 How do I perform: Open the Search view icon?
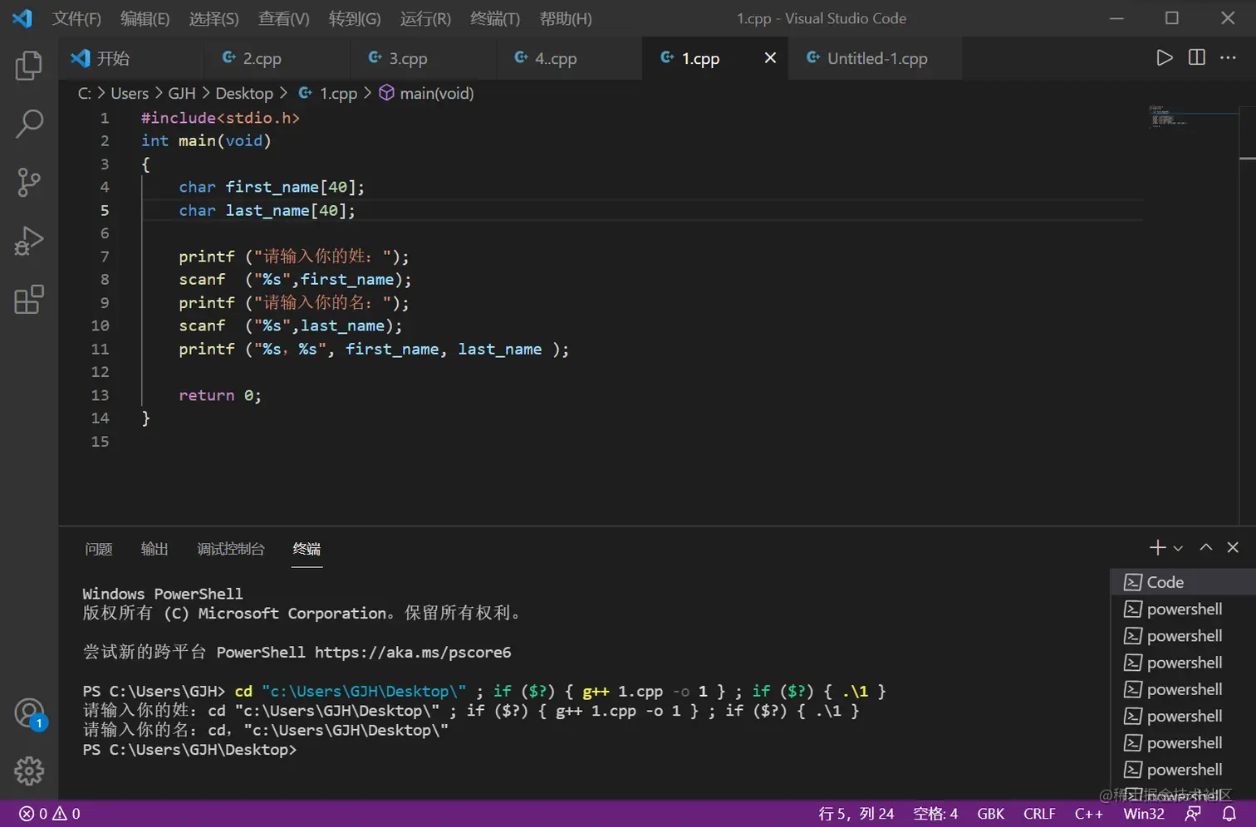[x=29, y=124]
